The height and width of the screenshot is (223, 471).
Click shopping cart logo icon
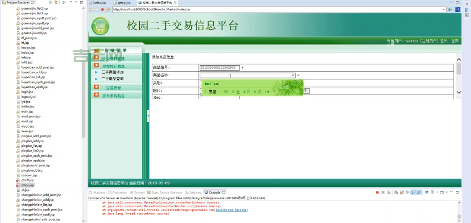(100, 26)
